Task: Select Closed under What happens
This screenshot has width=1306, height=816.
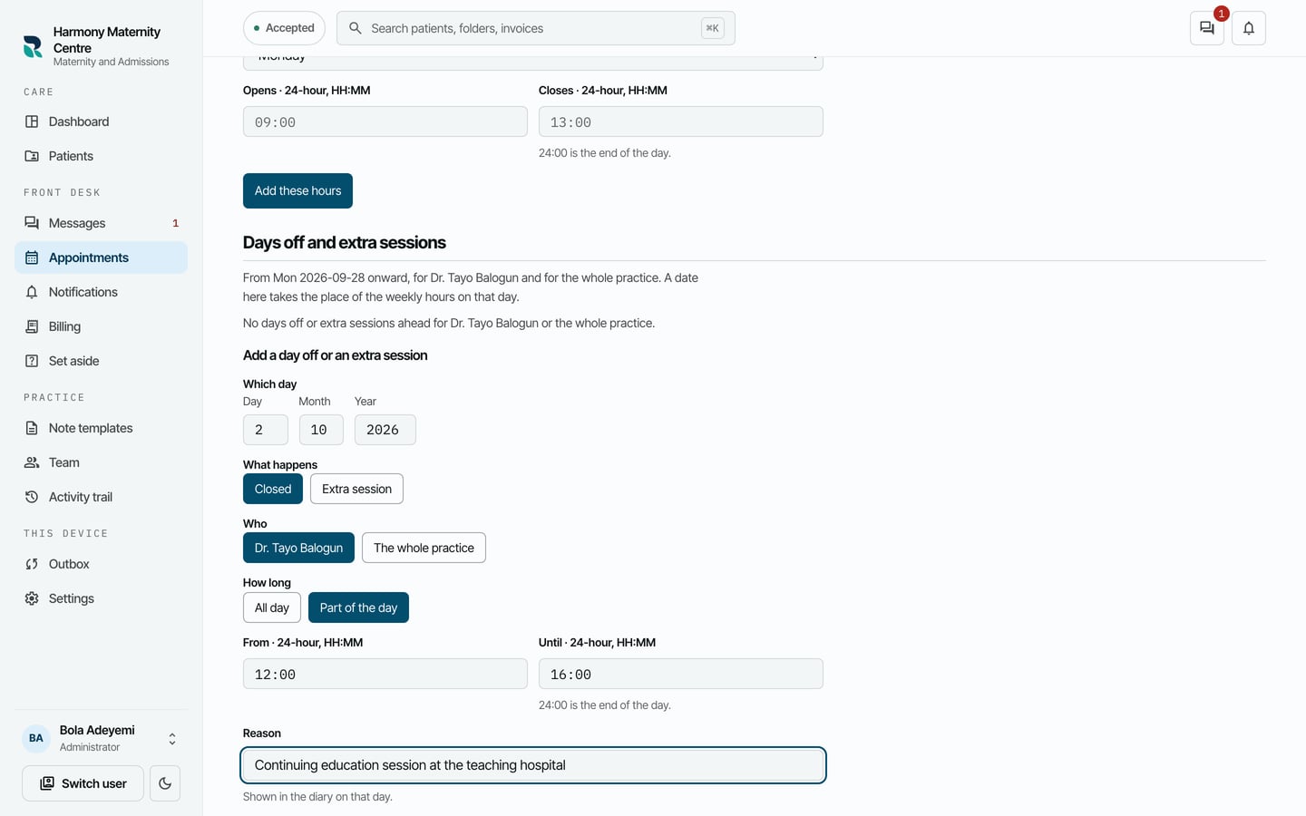Action: point(273,489)
